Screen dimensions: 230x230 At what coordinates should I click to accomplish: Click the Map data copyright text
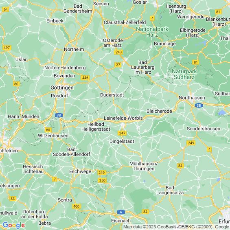click(x=176, y=227)
